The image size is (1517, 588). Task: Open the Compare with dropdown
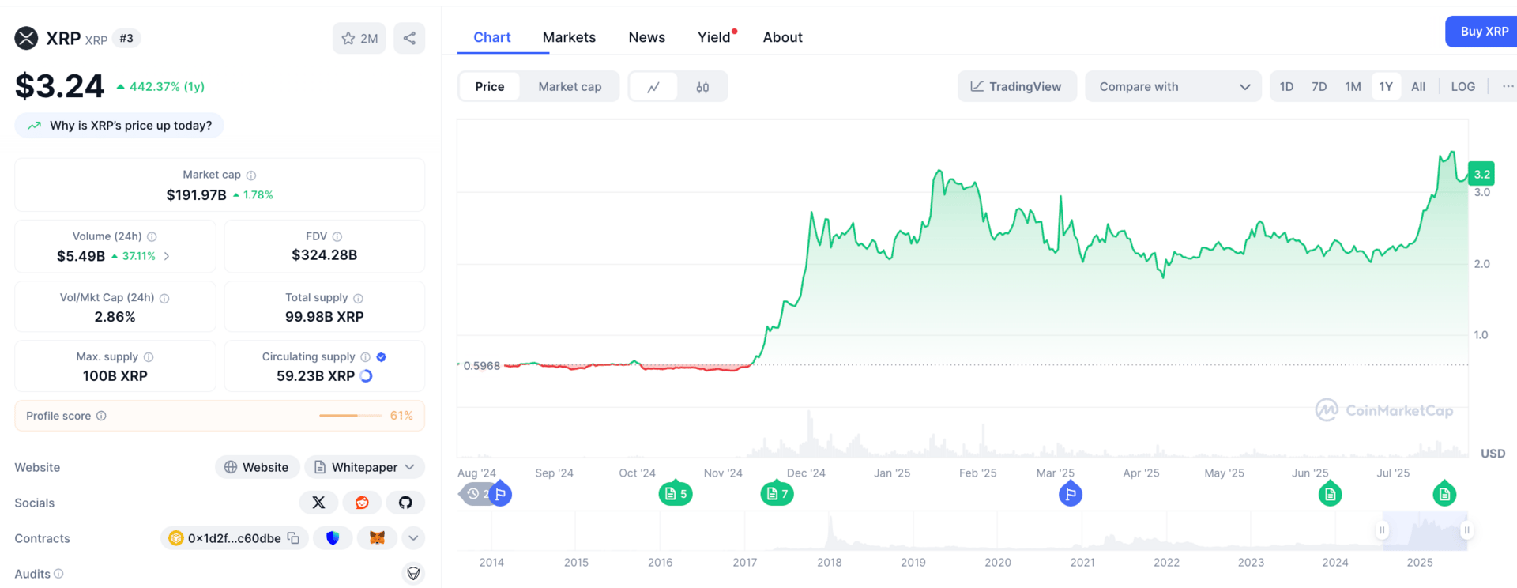[x=1173, y=86]
